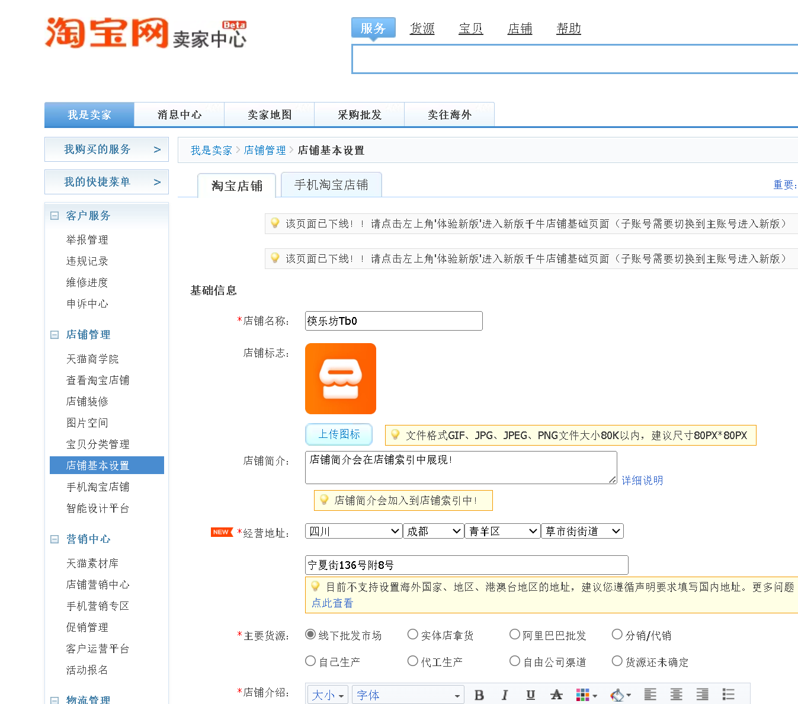Screen dimensions: 798x704
Task: Collapse the 物流管理 sidebar section
Action: point(55,700)
